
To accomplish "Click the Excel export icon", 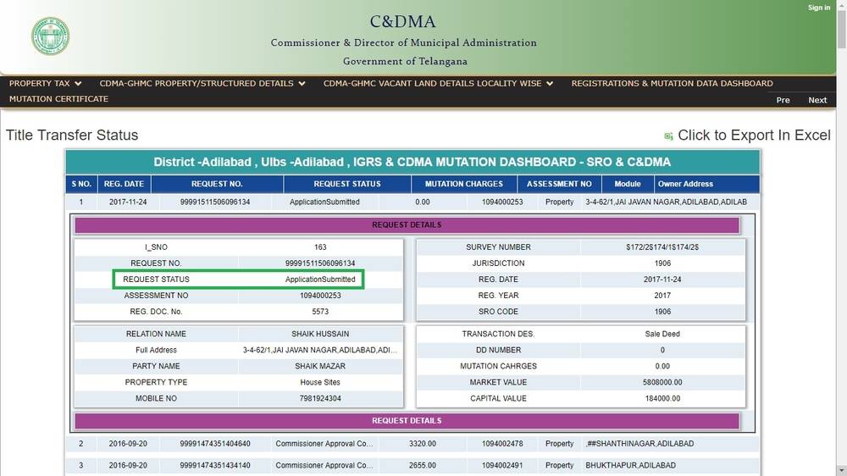I will 668,136.
